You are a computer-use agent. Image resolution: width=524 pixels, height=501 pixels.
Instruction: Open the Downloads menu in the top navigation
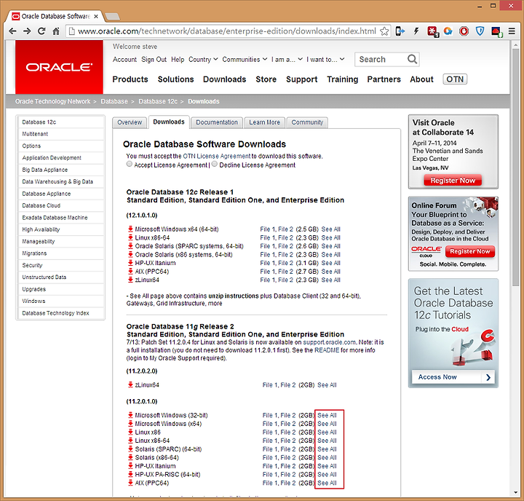pos(224,79)
